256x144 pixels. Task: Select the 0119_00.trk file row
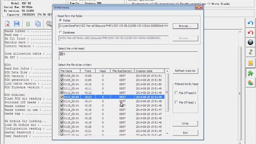point(112,122)
